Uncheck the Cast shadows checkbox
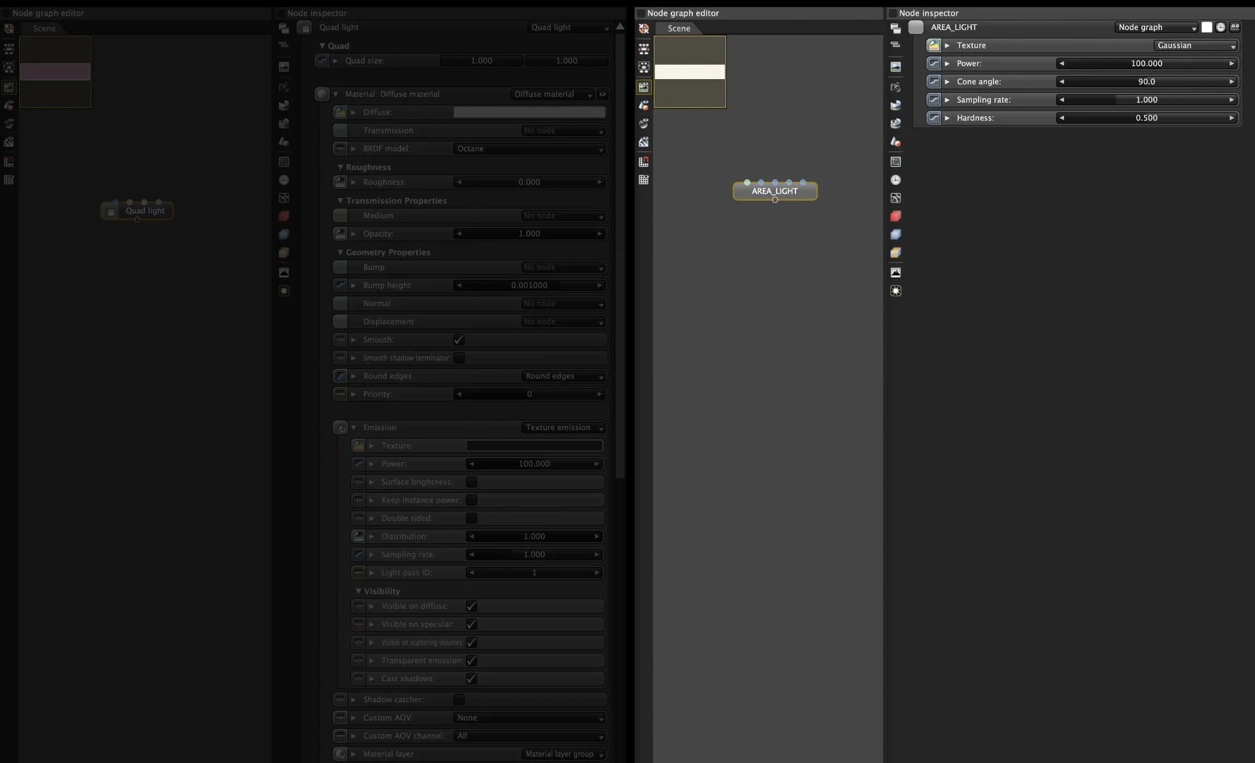1255x763 pixels. pos(471,679)
